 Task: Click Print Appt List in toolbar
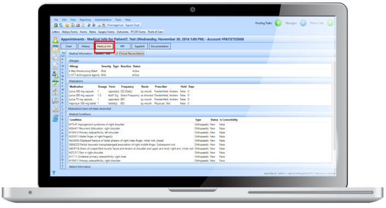[x=115, y=25]
